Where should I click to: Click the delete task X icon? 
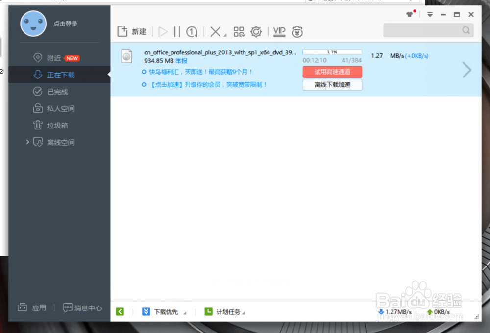[215, 31]
